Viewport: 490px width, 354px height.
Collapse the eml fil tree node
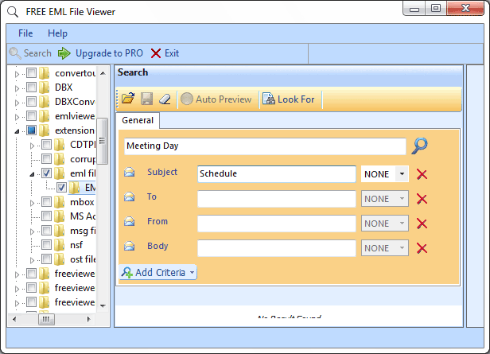click(x=32, y=174)
